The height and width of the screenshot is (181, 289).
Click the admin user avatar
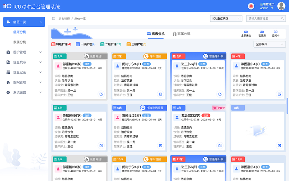pyautogui.click(x=281, y=6)
